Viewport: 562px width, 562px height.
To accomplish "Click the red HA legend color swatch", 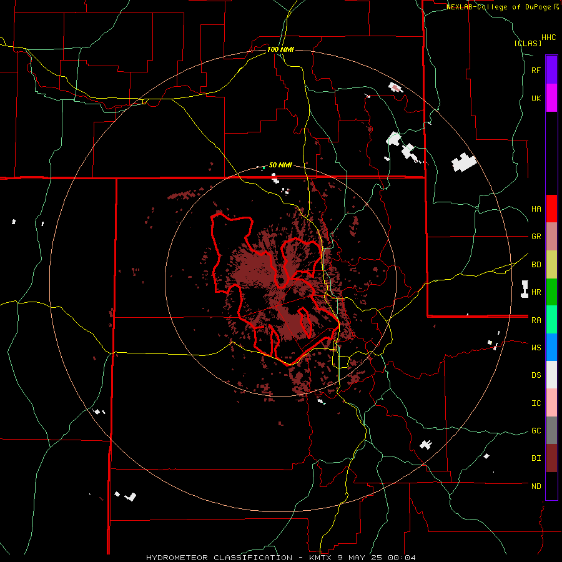I will click(551, 209).
